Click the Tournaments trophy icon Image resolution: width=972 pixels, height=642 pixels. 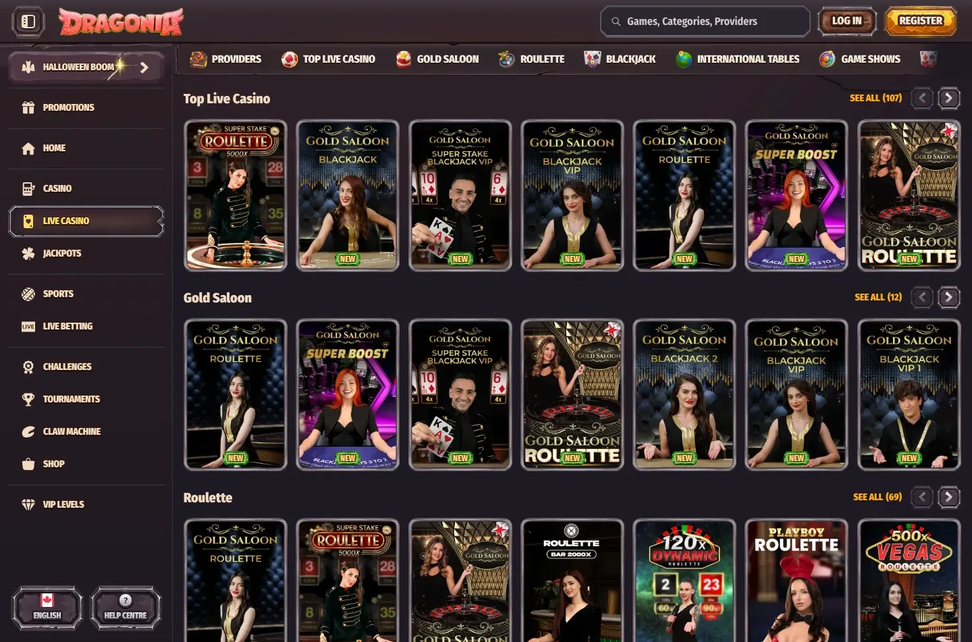28,398
